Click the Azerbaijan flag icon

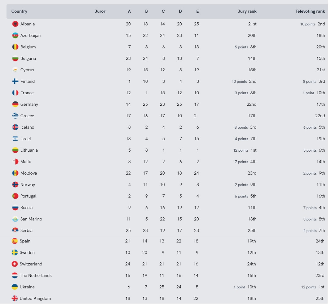[x=15, y=35]
